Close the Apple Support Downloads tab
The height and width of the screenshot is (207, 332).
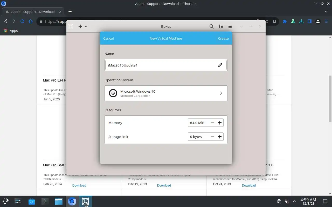point(60,12)
